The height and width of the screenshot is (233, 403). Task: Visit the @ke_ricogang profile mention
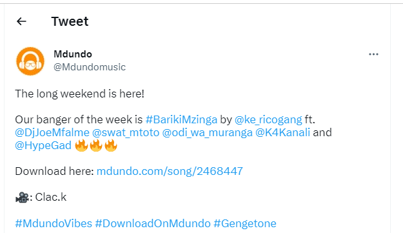coord(268,119)
